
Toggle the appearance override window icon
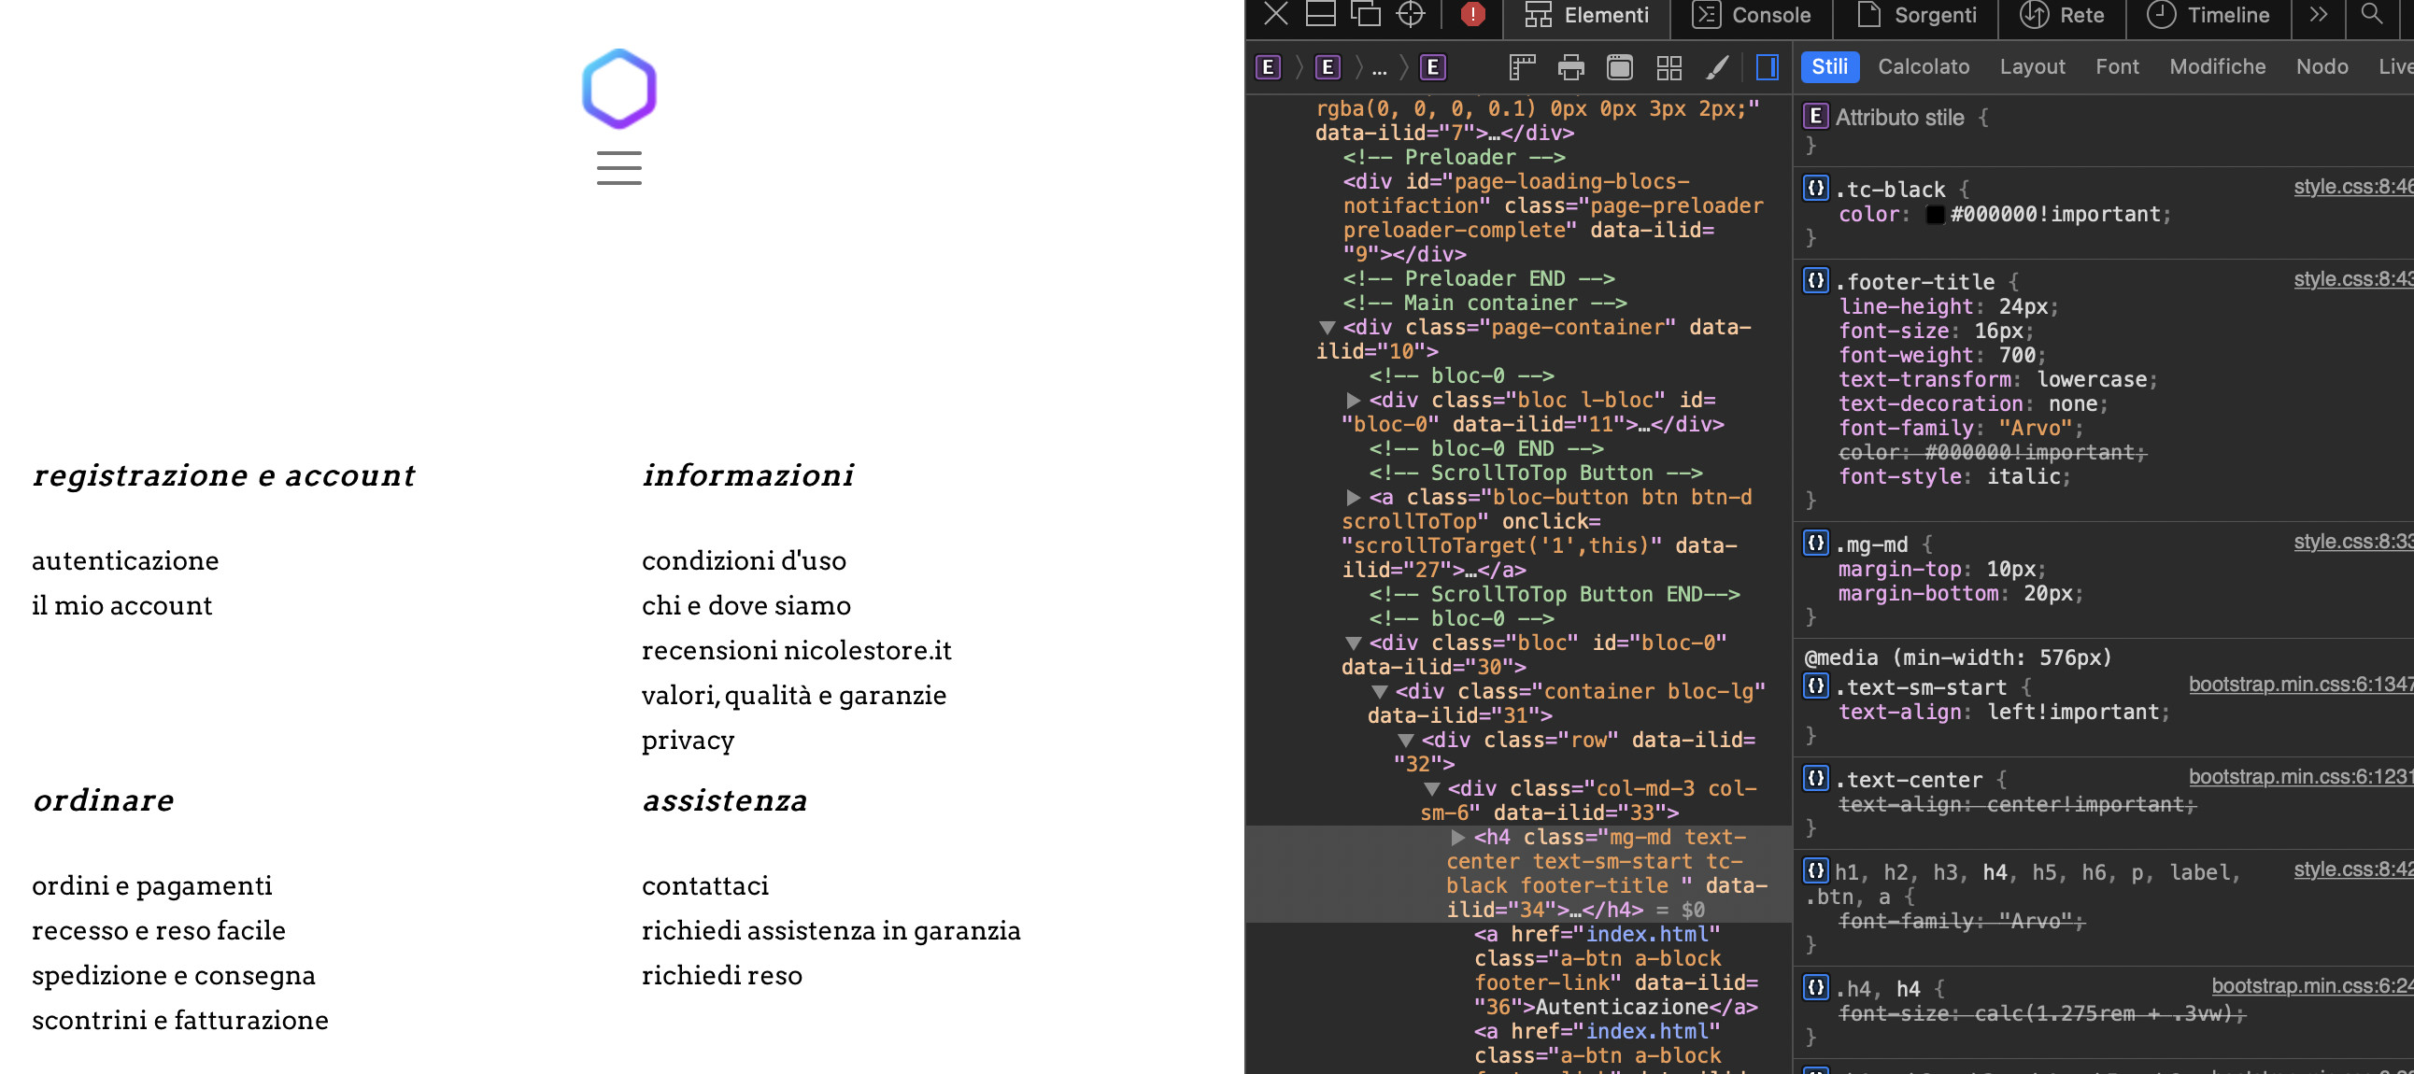point(1619,66)
